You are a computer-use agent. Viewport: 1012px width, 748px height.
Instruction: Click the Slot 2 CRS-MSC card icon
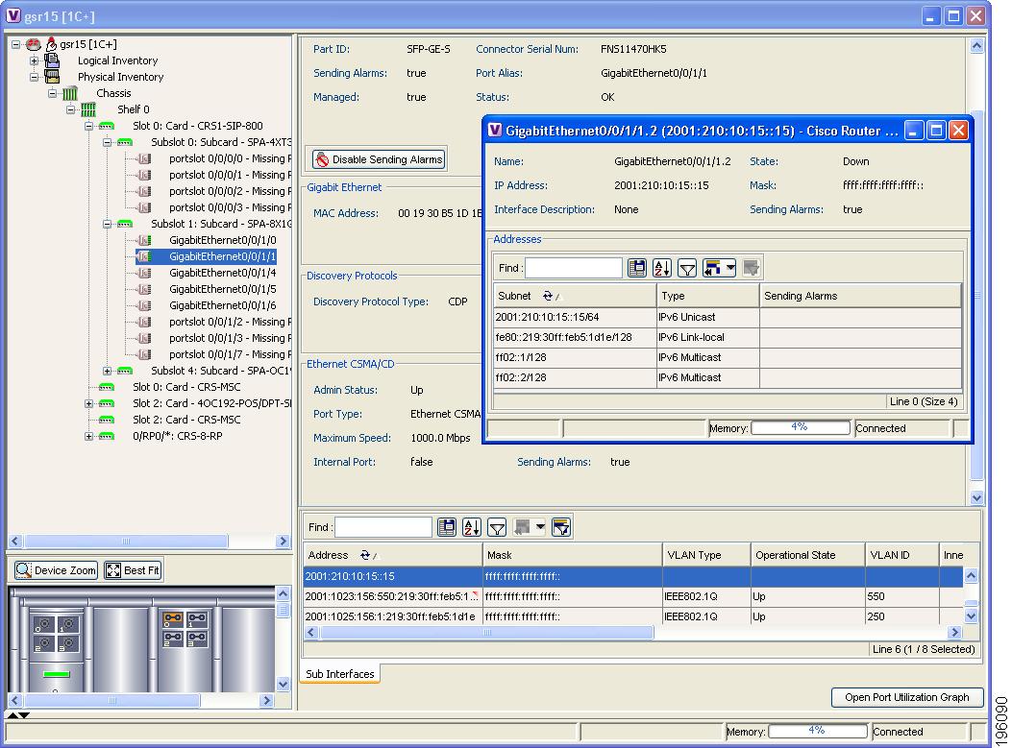click(107, 420)
